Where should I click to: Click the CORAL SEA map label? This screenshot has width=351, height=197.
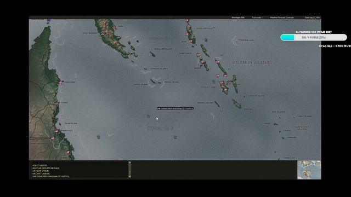pos(161,128)
